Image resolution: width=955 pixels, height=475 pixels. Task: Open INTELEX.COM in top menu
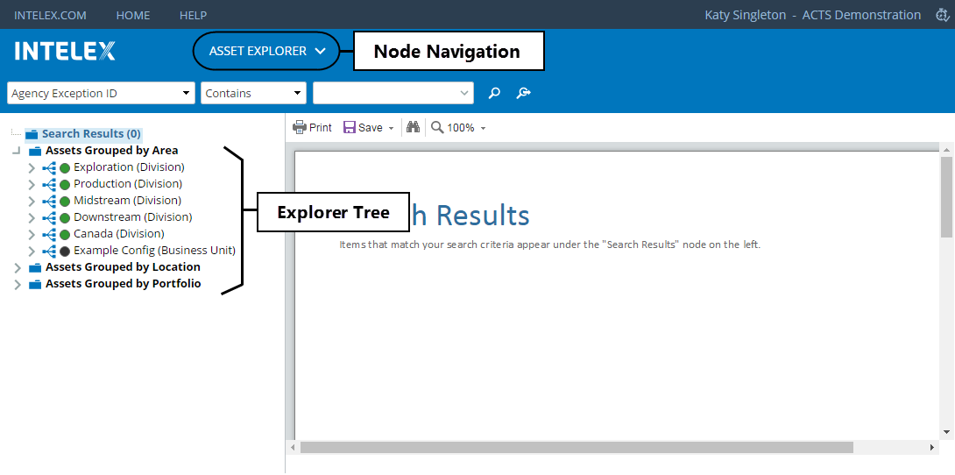(50, 15)
